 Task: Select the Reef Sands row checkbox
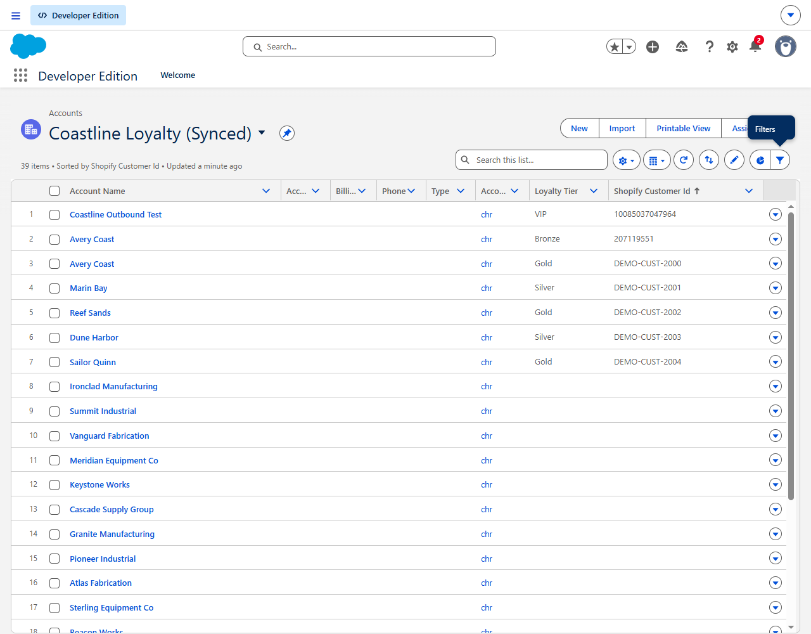[54, 313]
